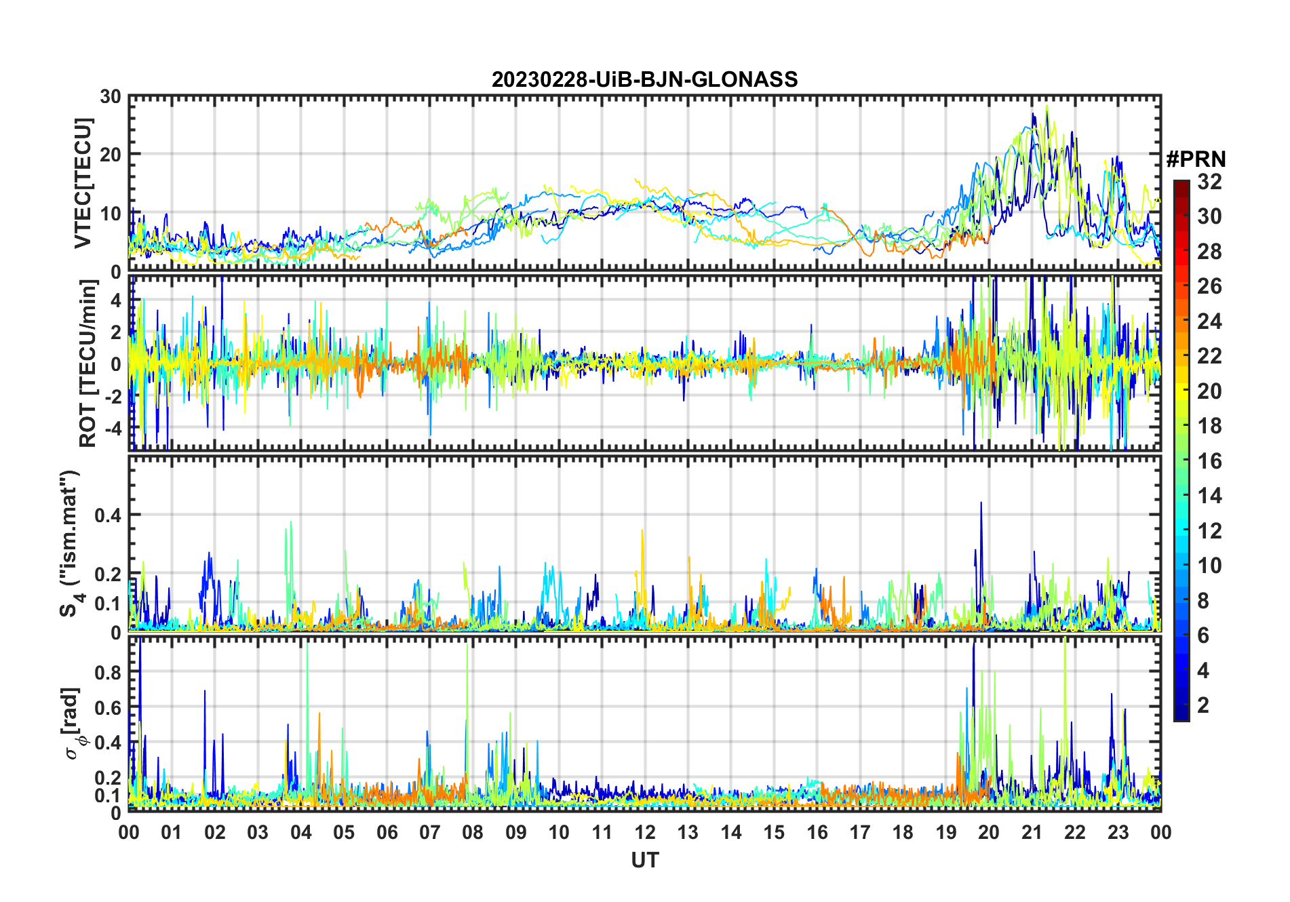
Task: Select the 12 hour tick on the UT axis
Action: pos(645,832)
